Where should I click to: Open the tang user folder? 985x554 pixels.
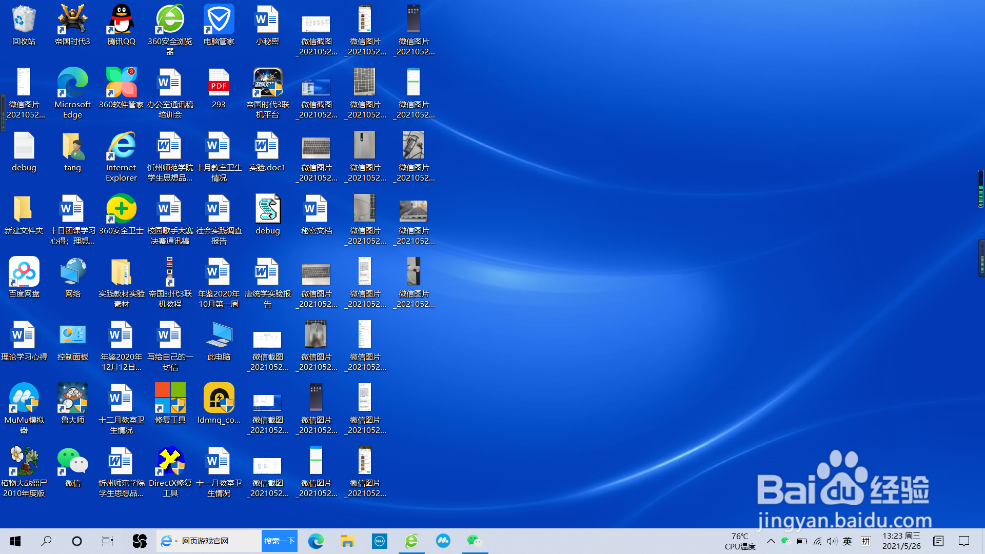click(x=72, y=151)
